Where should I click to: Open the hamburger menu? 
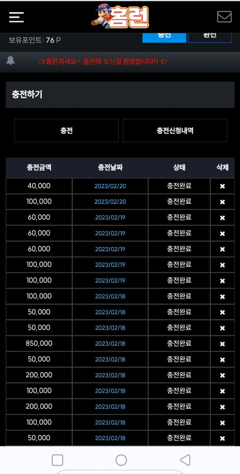tap(16, 17)
